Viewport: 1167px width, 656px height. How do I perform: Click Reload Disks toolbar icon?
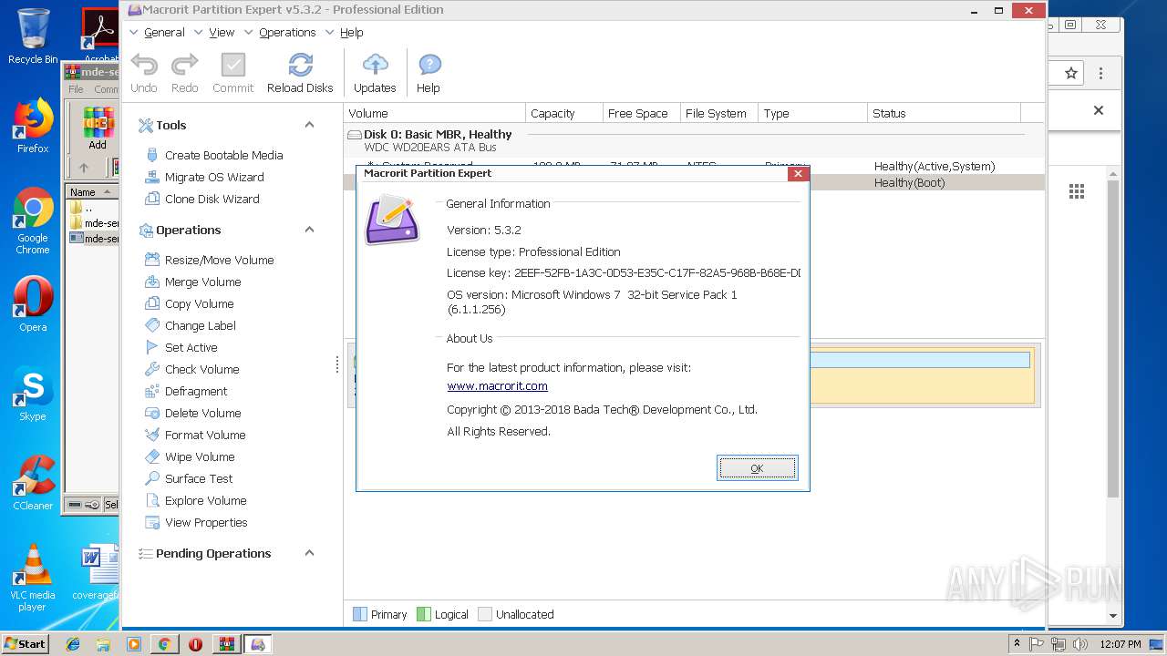[300, 73]
